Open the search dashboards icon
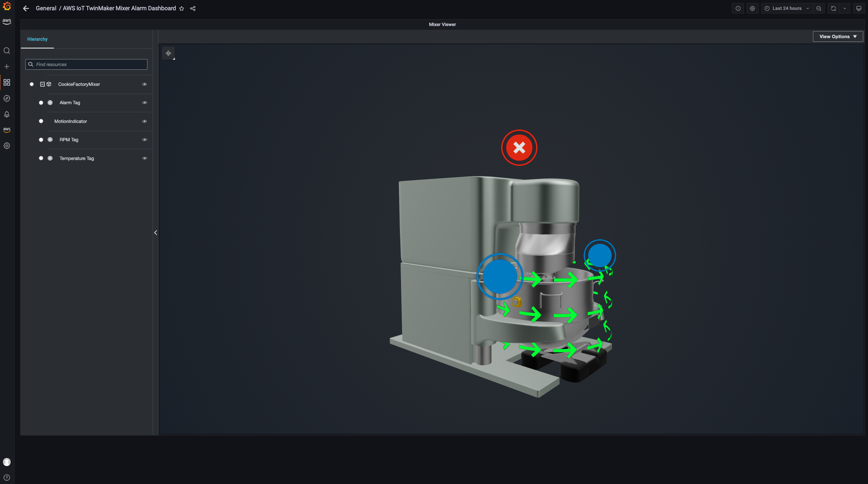 pos(7,51)
